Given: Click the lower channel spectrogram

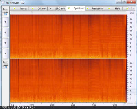Looking at the screenshot, I should pyautogui.click(x=68, y=80).
